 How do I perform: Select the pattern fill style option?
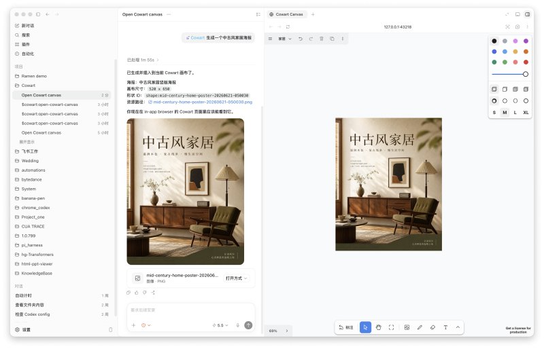(526, 90)
